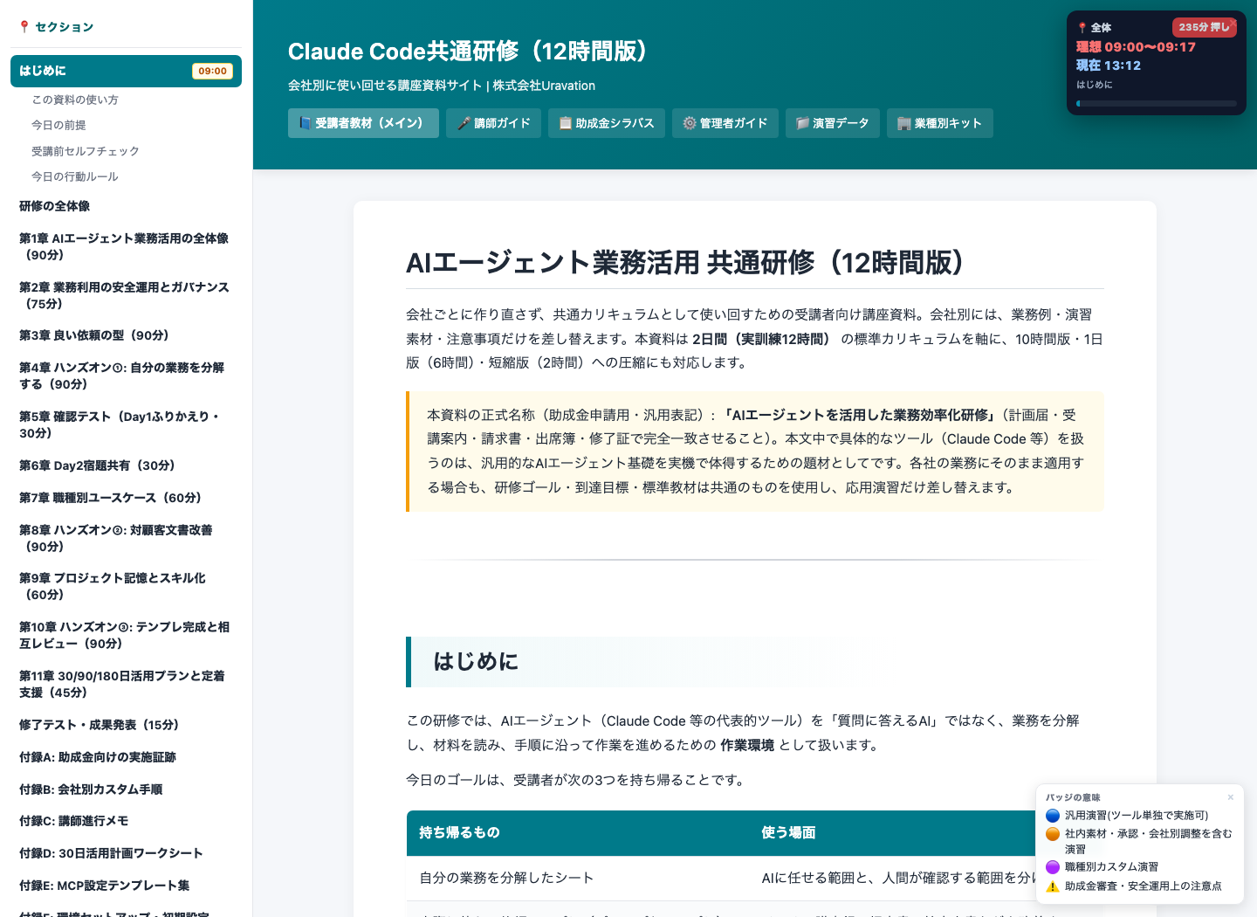This screenshot has height=917, width=1257.
Task: Click the pin icon next to 全体 in timer
Action: pos(1082,28)
